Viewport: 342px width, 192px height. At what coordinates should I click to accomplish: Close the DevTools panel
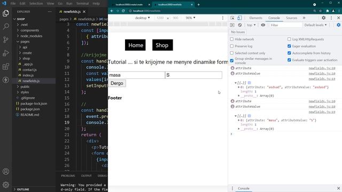coord(338,18)
